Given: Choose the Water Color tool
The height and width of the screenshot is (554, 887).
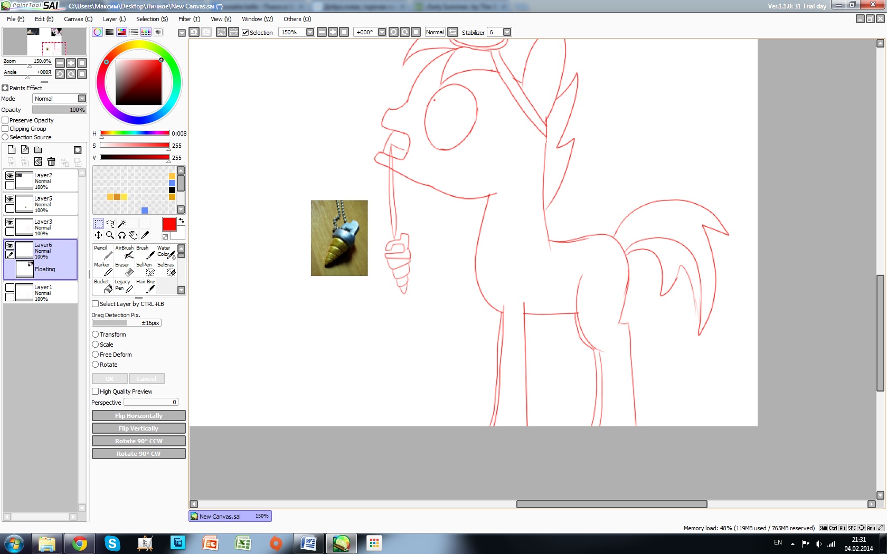Looking at the screenshot, I should click(x=166, y=252).
